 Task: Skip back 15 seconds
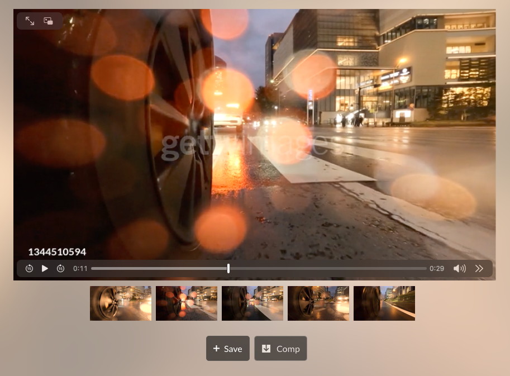point(29,269)
